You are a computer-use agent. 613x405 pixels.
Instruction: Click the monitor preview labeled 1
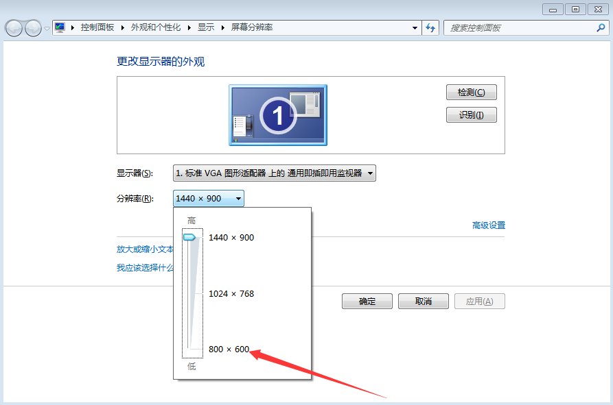tap(277, 114)
